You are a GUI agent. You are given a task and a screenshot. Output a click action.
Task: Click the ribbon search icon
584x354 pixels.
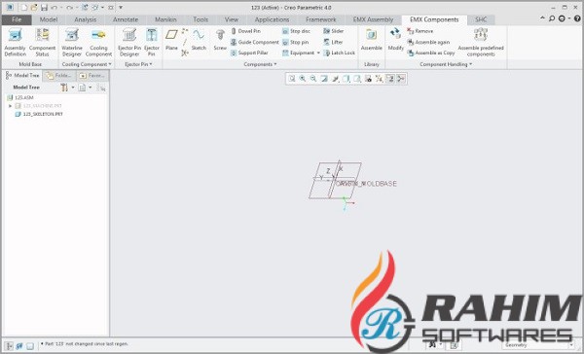552,18
